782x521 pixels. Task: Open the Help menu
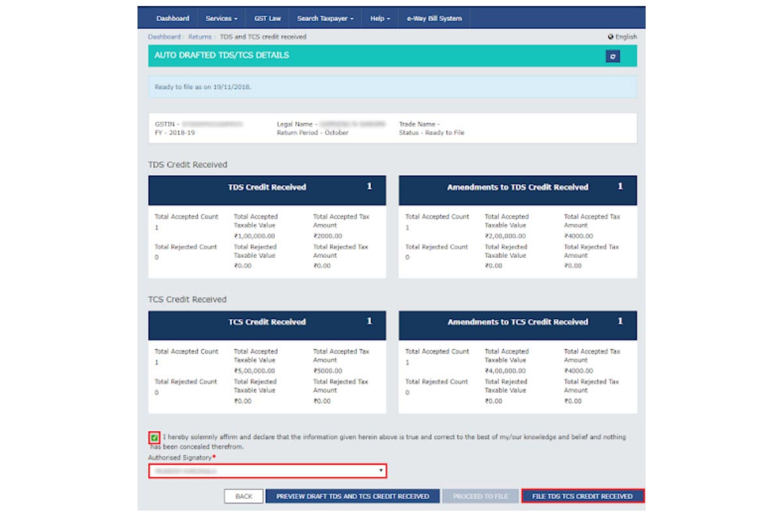click(x=380, y=18)
